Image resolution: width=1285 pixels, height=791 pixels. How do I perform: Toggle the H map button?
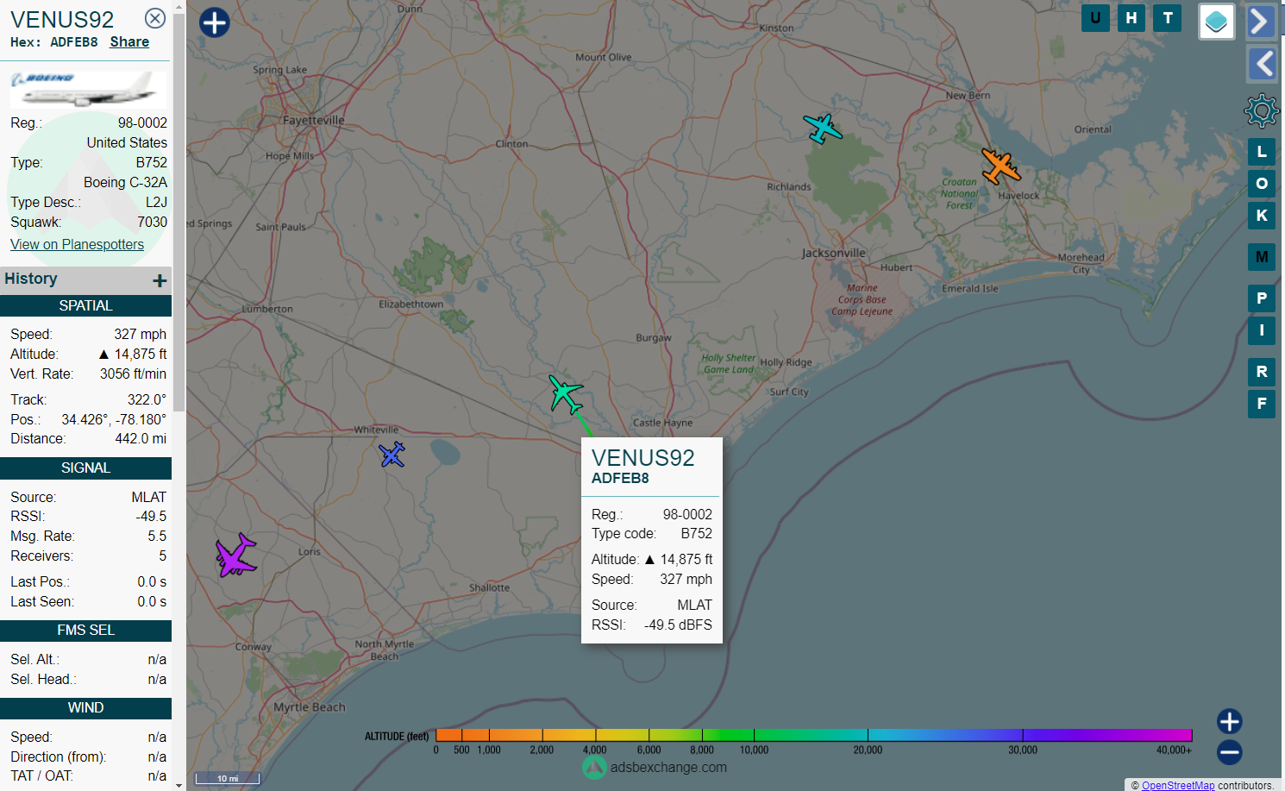tap(1131, 17)
